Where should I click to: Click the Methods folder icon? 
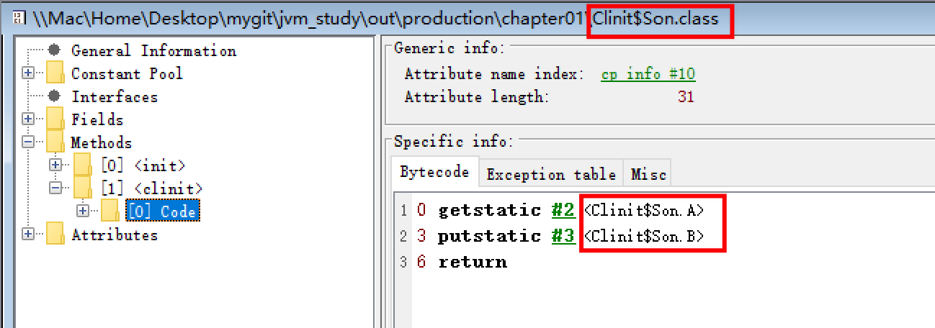(x=55, y=142)
